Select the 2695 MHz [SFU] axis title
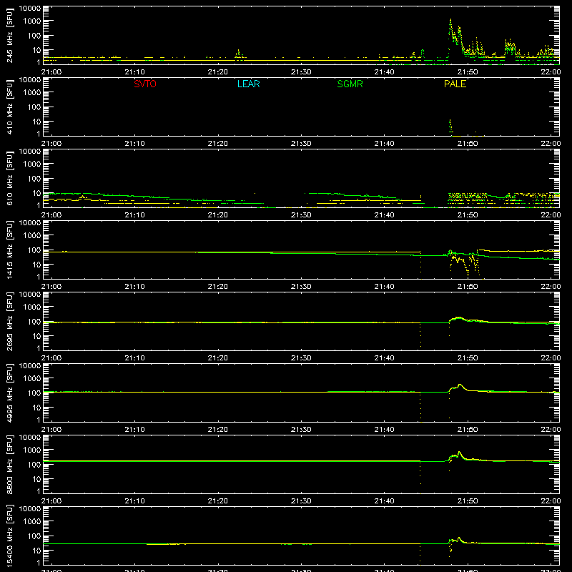Screen dimensions: 572x572 (x=10, y=321)
